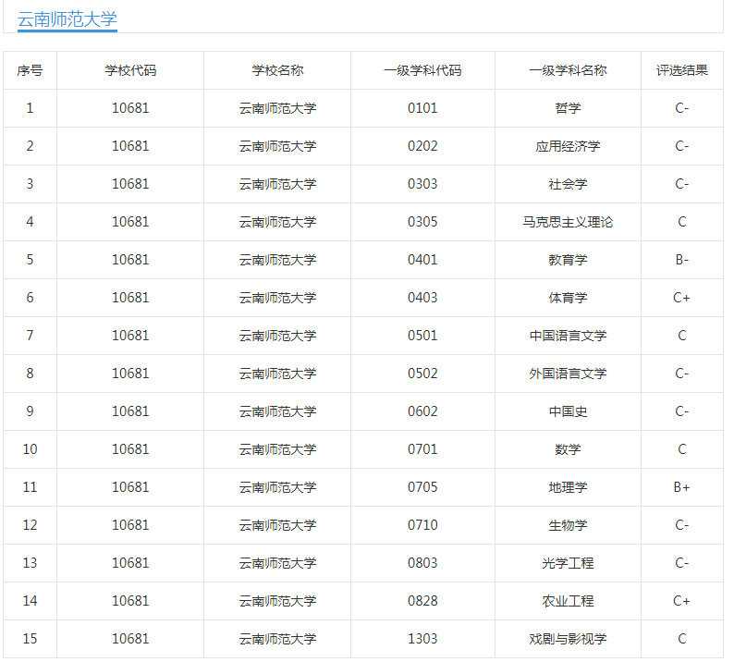Click subject code 1303
This screenshot has width=734, height=662.
click(x=422, y=639)
